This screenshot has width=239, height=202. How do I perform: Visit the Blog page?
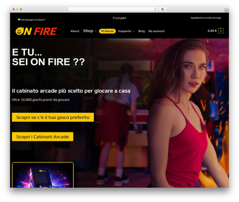141,31
